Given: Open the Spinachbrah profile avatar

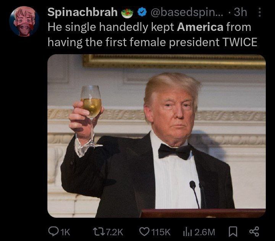Looking at the screenshot, I should (x=24, y=21).
